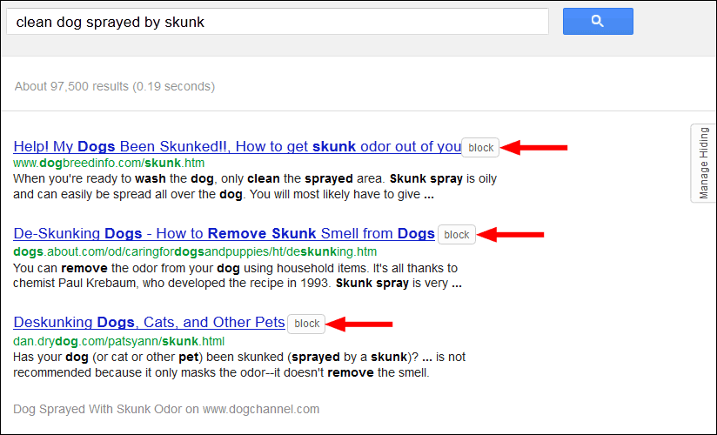Block the dogs.about.com result

[456, 235]
